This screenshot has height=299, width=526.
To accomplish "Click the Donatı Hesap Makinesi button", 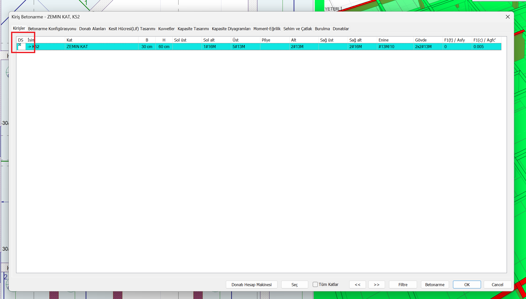I will pos(252,285).
